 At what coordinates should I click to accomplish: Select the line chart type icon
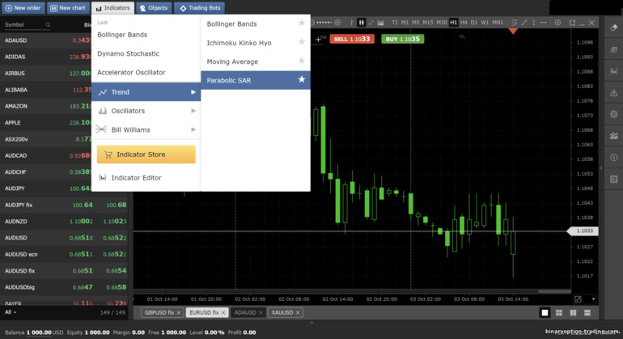point(371,23)
